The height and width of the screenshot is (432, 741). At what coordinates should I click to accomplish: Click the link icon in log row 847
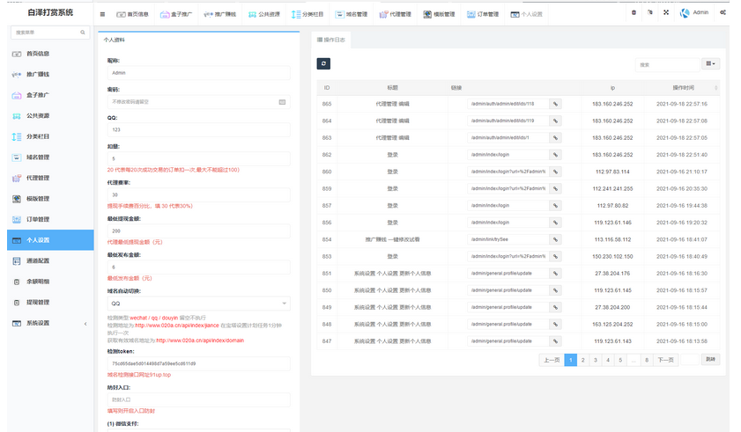point(555,341)
